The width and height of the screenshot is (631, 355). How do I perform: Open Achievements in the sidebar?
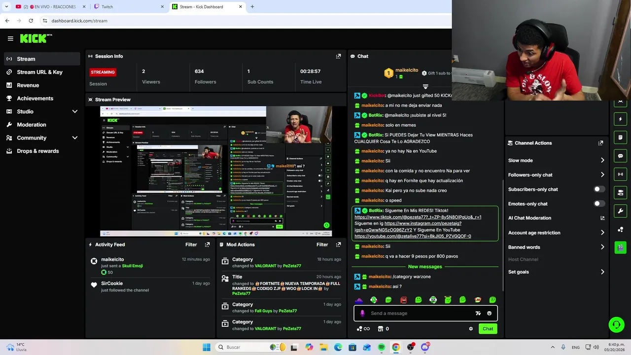tap(42, 98)
